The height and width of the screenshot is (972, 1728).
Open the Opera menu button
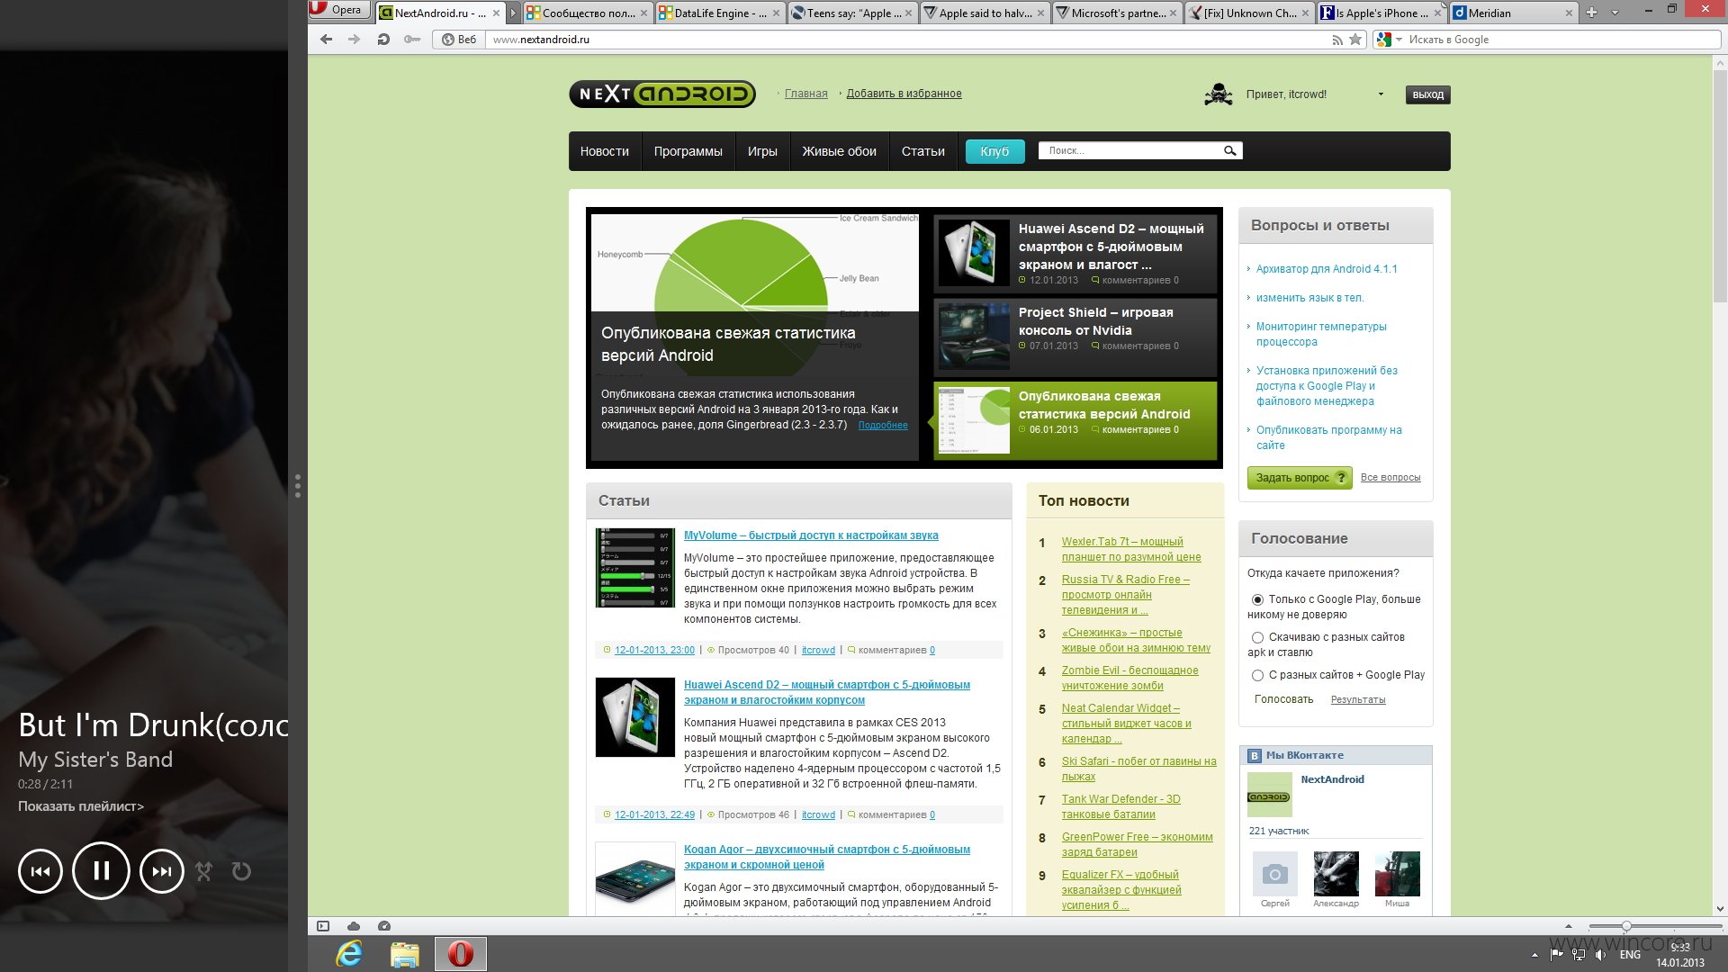point(337,10)
